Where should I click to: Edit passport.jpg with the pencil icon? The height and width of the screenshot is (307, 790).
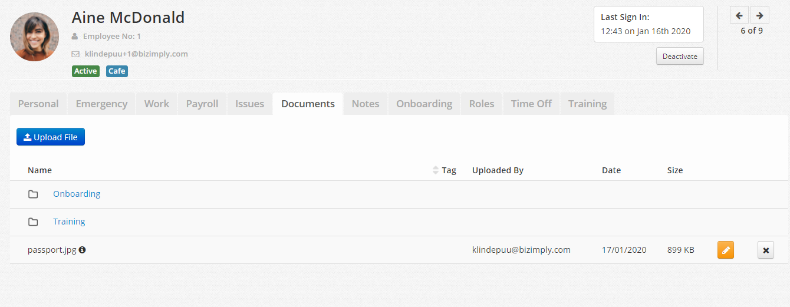[x=726, y=250]
